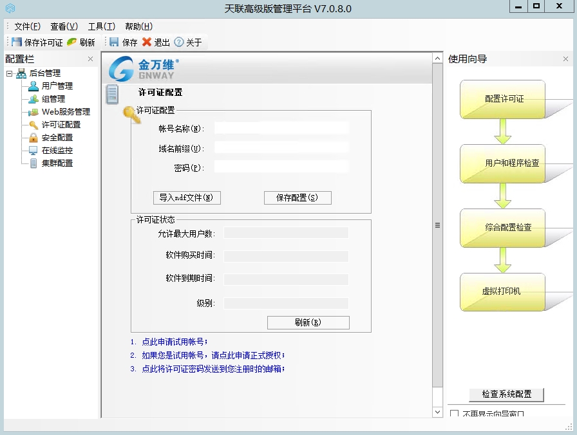Close the configuration bar panel

90,59
